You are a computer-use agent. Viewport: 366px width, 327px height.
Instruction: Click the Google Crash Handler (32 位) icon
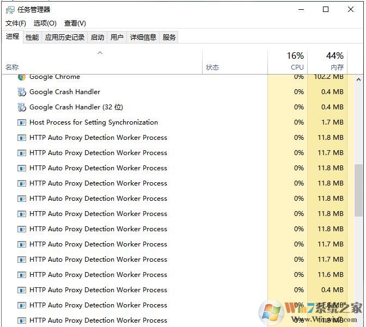tap(22, 107)
